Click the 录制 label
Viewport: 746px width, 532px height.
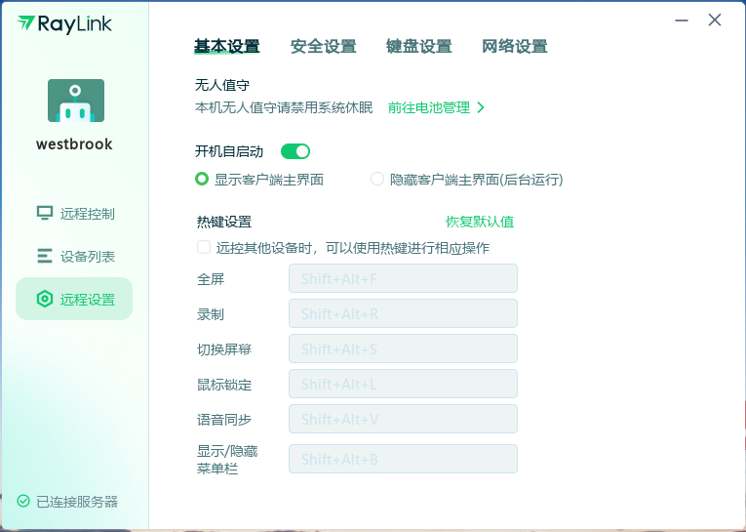coord(211,314)
